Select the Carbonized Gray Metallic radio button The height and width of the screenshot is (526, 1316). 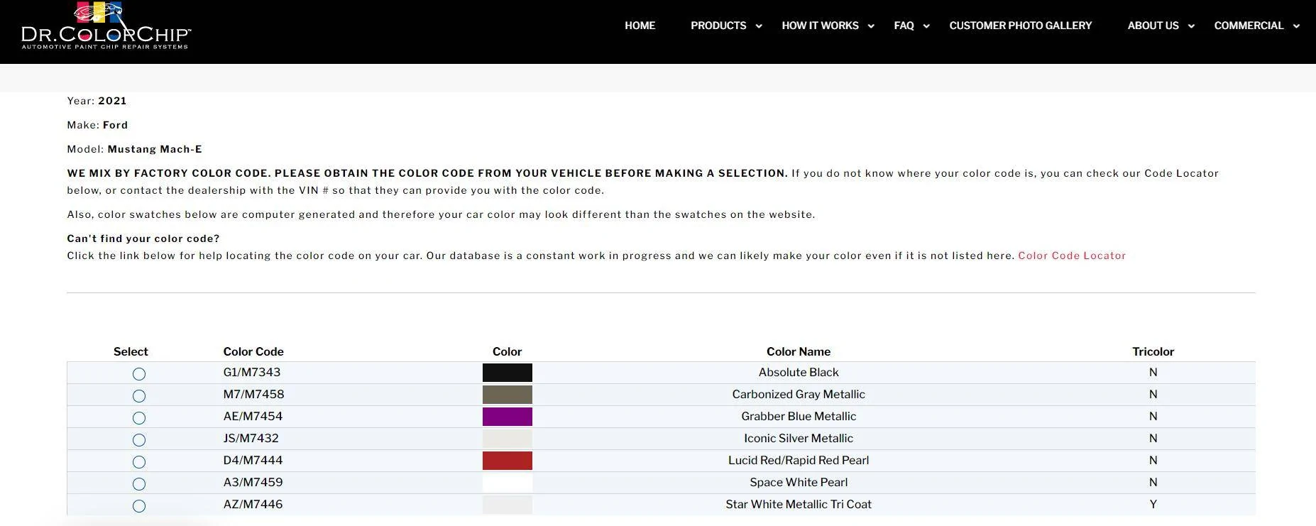click(x=139, y=396)
